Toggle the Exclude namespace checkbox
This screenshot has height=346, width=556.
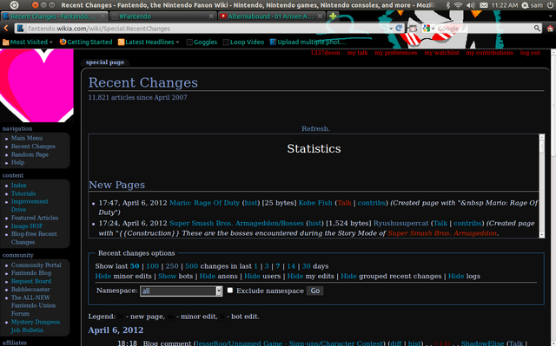(229, 291)
